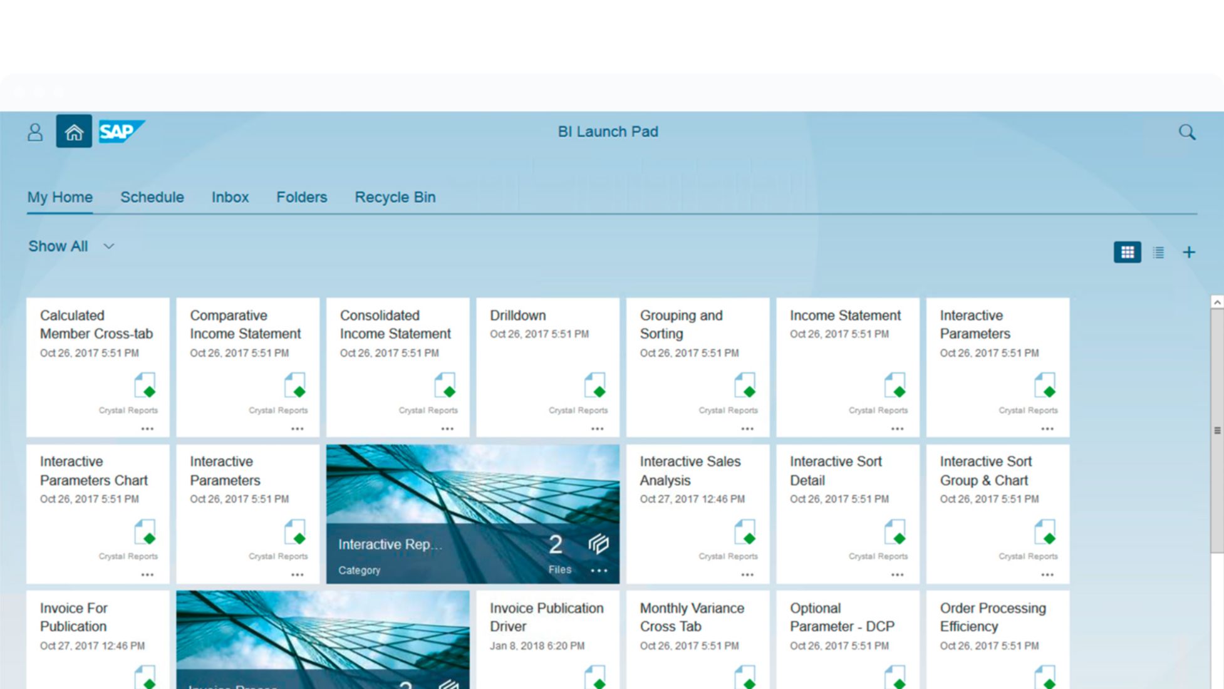Open more options on Drilldown tile

coord(597,429)
